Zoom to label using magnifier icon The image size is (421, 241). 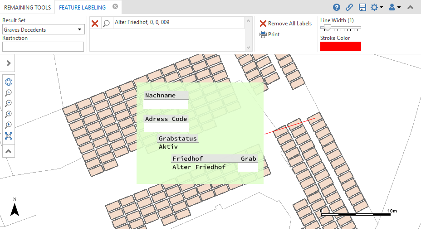(x=106, y=24)
